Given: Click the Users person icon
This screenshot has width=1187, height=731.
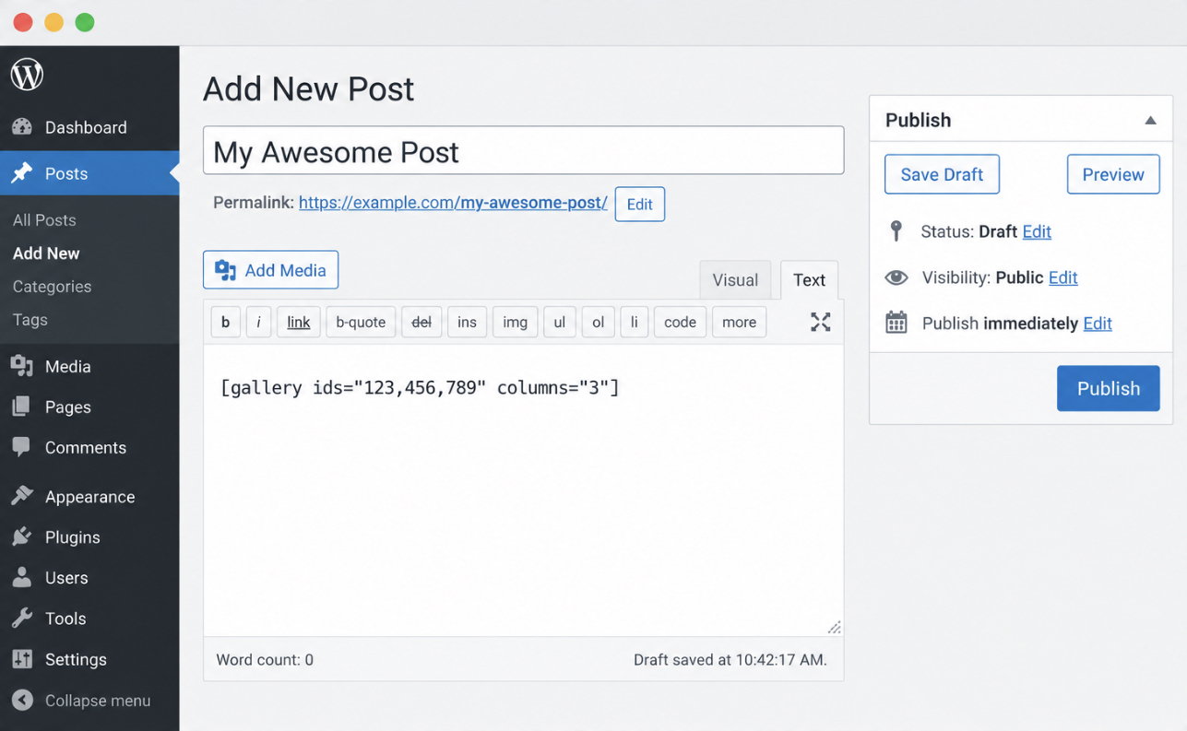Looking at the screenshot, I should coord(22,577).
